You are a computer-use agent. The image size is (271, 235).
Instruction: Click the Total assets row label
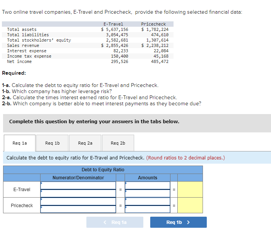(22, 29)
